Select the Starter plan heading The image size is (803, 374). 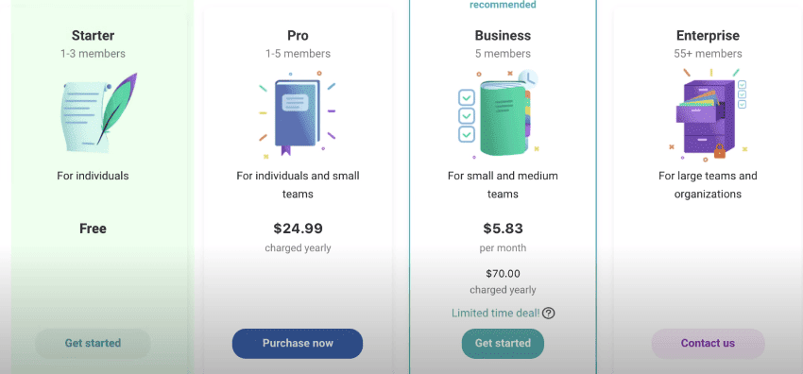coord(93,35)
